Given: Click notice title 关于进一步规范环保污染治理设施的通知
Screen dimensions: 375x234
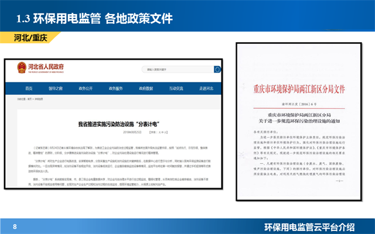Looking at the screenshot, I should tap(299, 121).
